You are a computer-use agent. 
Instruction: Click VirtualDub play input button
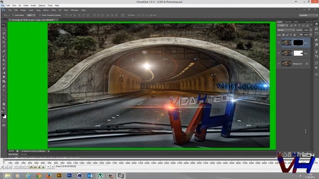6,167
